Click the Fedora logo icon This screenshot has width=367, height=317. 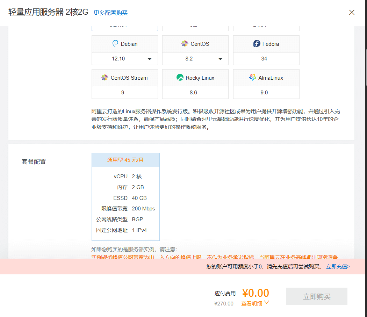point(257,44)
